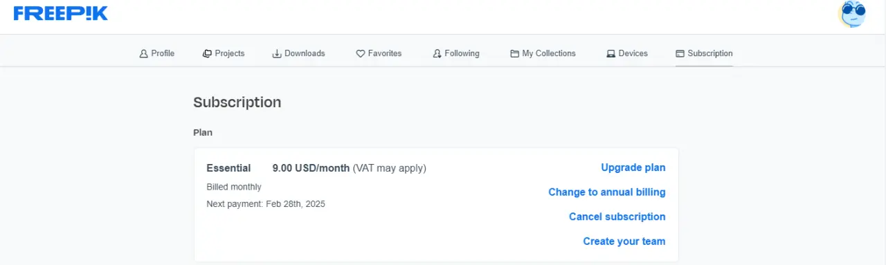Click the Profile person icon

click(144, 53)
